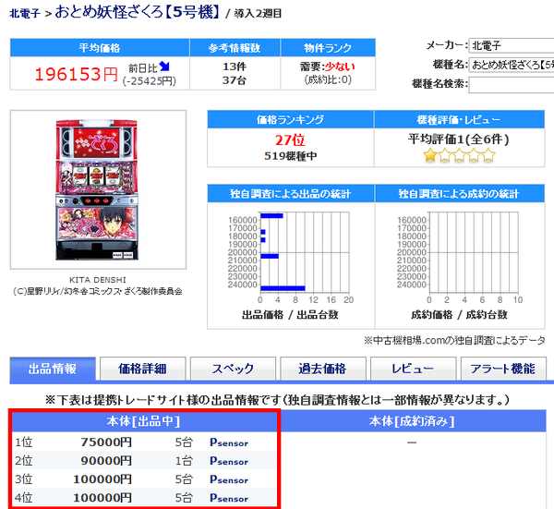554x509 pixels.
Task: Click the 196153円 average price
Action: [77, 74]
